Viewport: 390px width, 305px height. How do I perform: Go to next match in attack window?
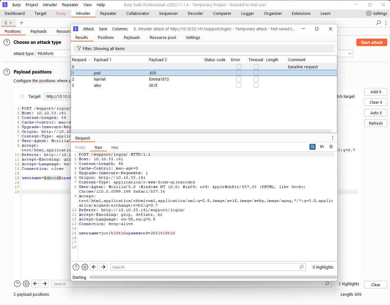pos(103,267)
